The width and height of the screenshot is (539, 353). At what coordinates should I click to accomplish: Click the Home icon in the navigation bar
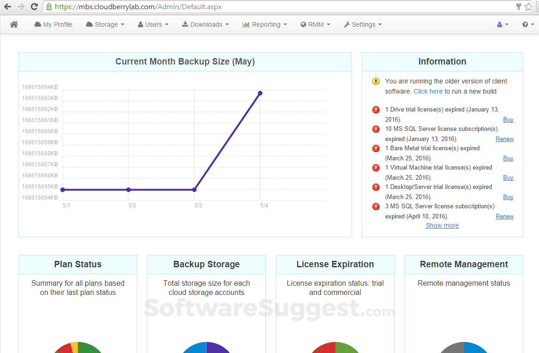(14, 24)
